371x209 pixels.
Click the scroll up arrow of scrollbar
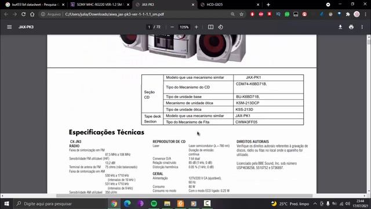pos(369,37)
